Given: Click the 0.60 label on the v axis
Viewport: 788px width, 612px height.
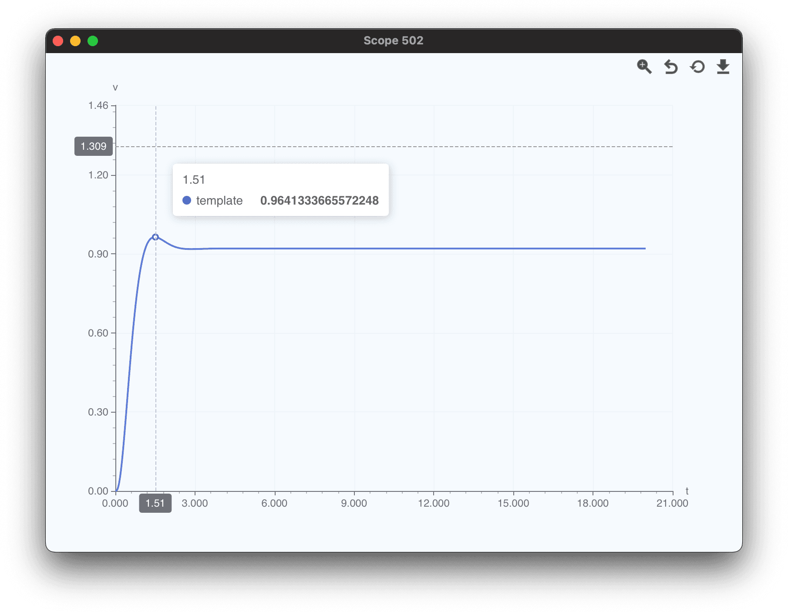Looking at the screenshot, I should pos(98,333).
